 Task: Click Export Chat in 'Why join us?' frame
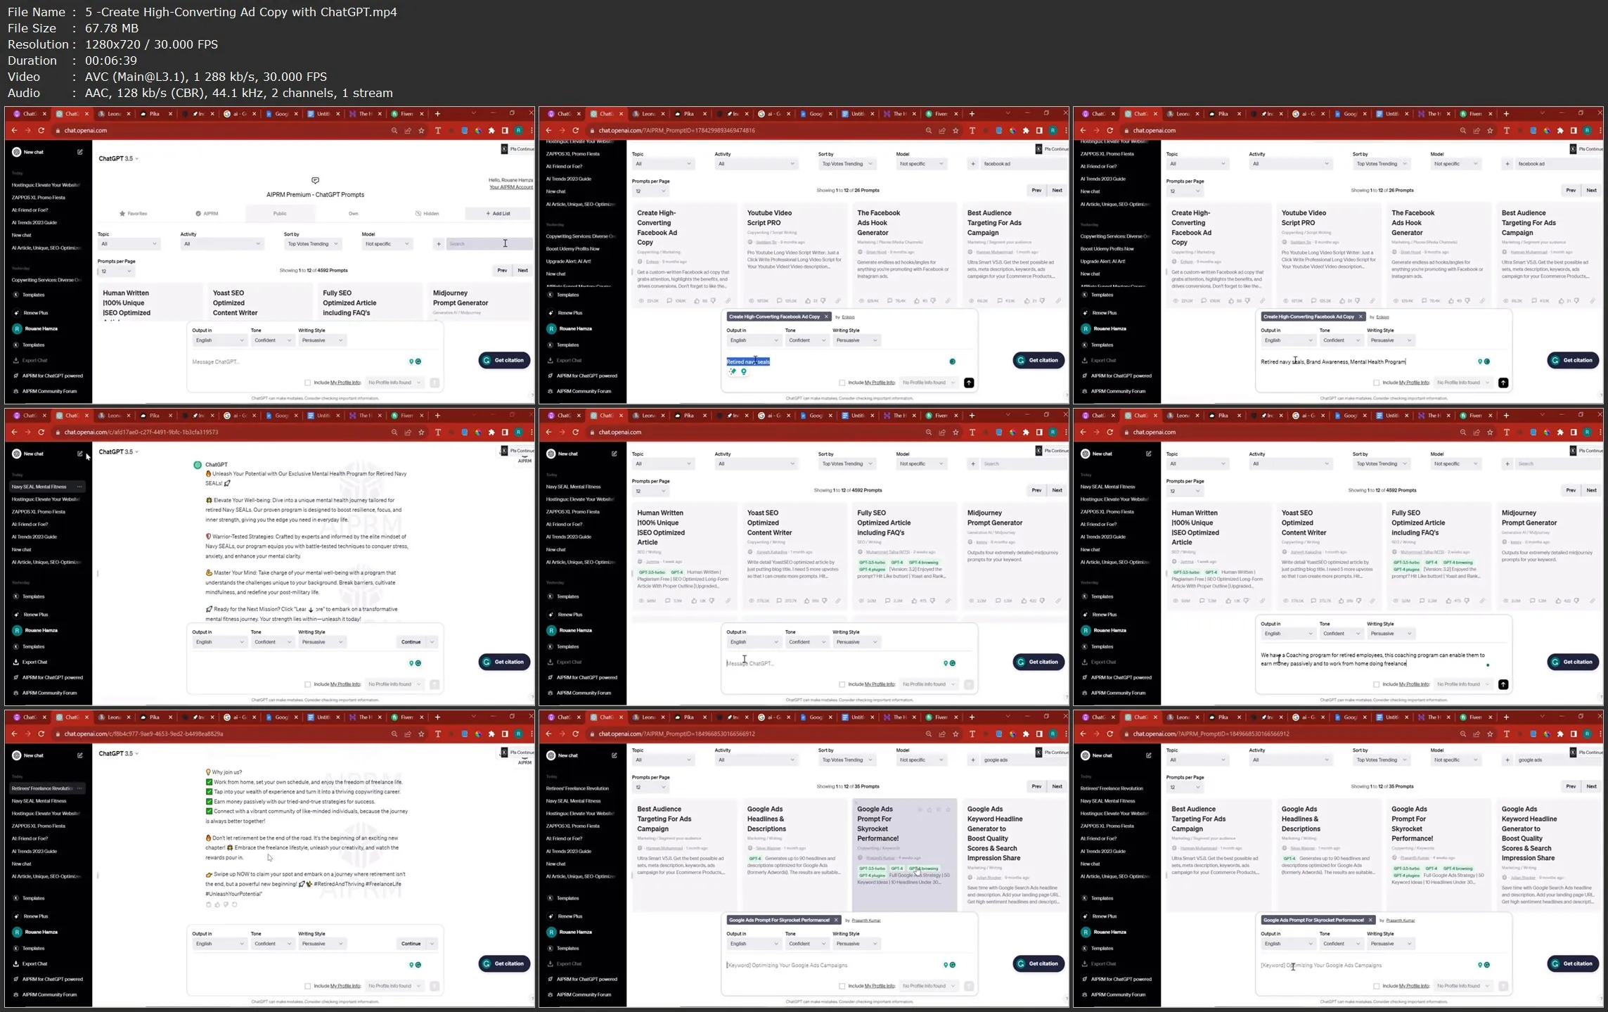(x=30, y=963)
